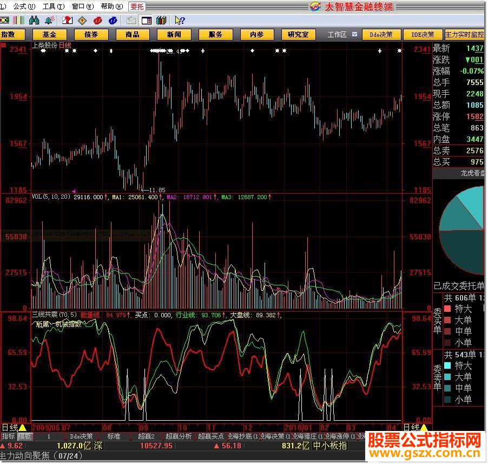
Task: Click the blue circular D icon
Action: [x=113, y=21]
